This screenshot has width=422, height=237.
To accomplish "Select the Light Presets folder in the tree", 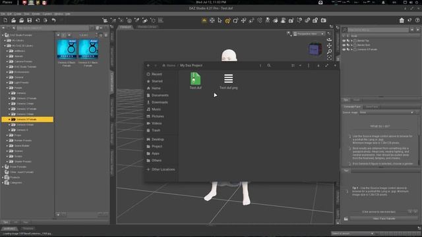I will point(21,82).
